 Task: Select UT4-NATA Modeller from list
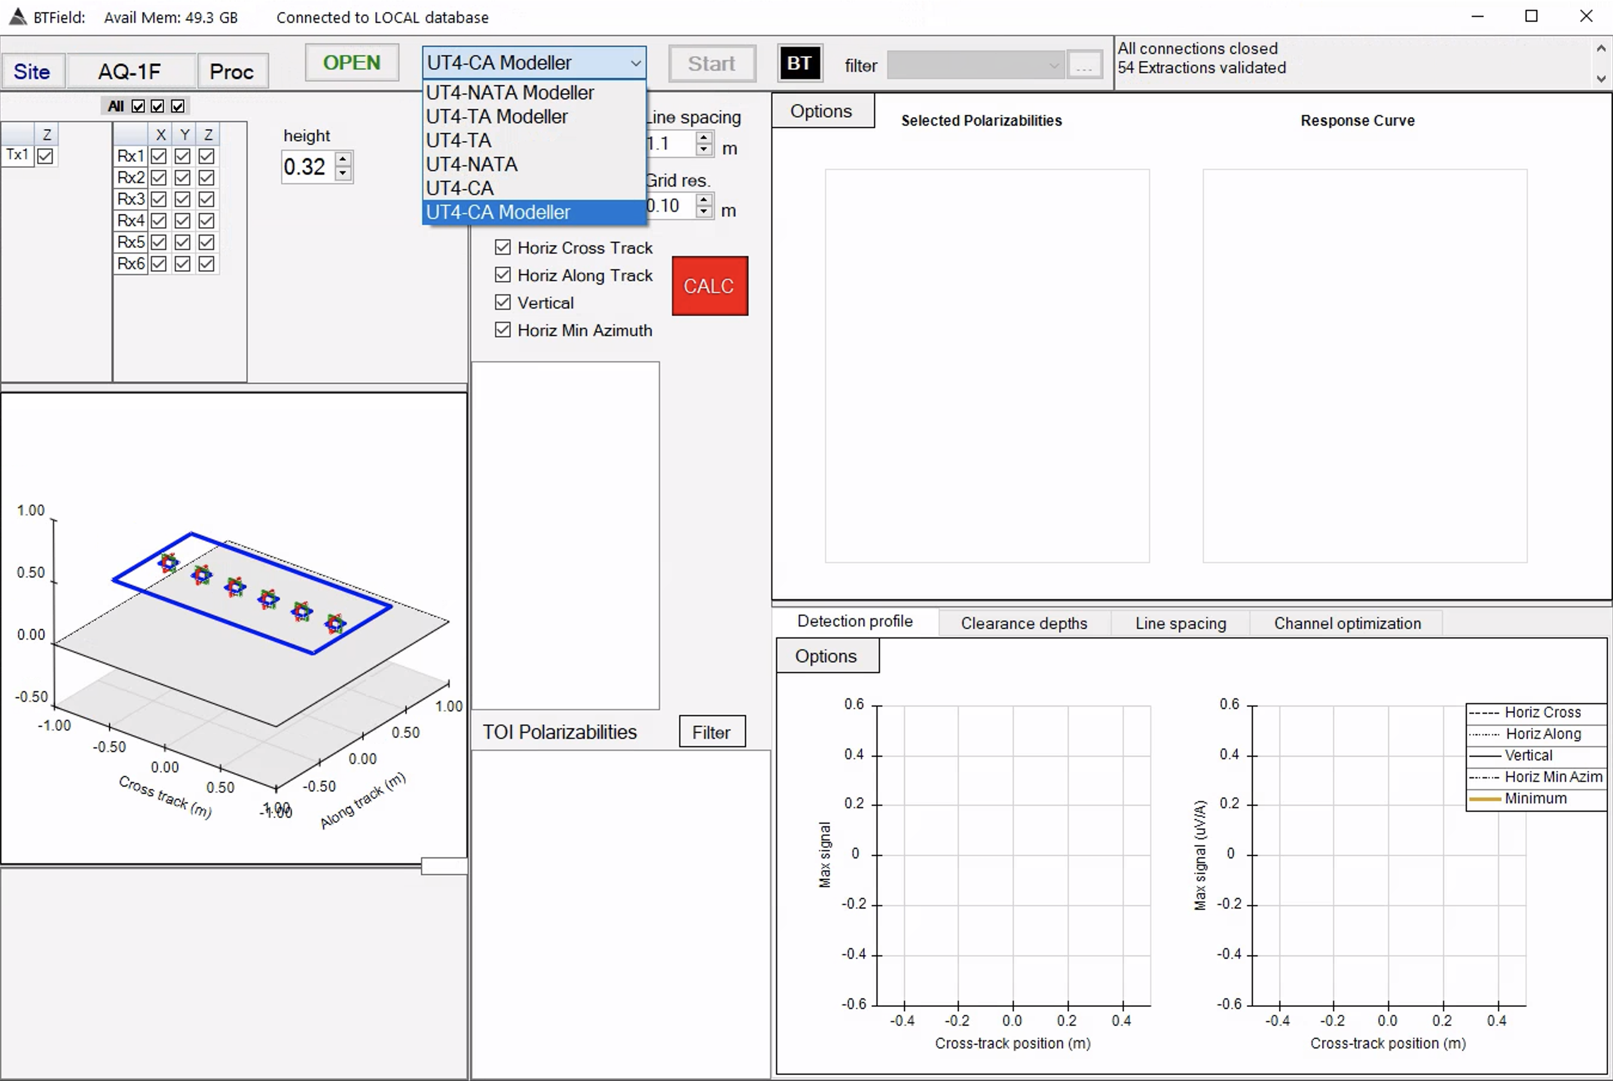(x=534, y=93)
